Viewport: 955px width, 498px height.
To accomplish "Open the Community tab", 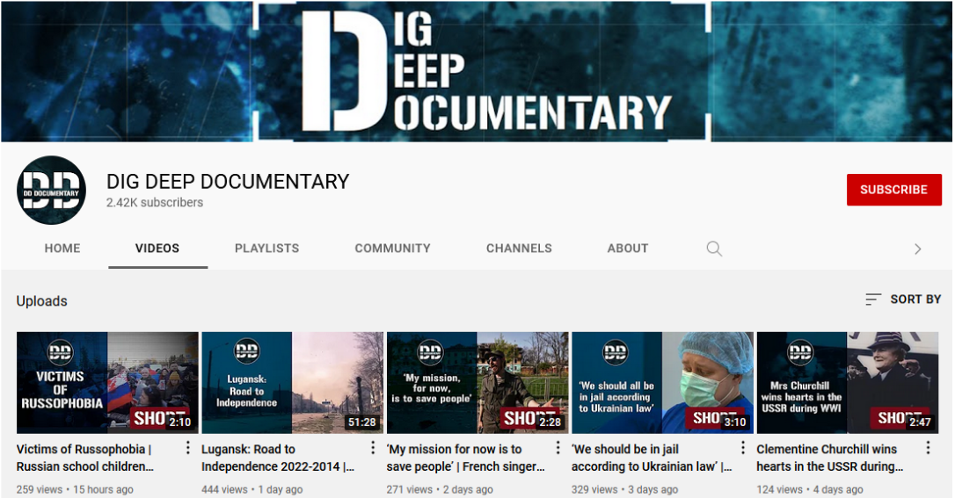I will [x=392, y=248].
